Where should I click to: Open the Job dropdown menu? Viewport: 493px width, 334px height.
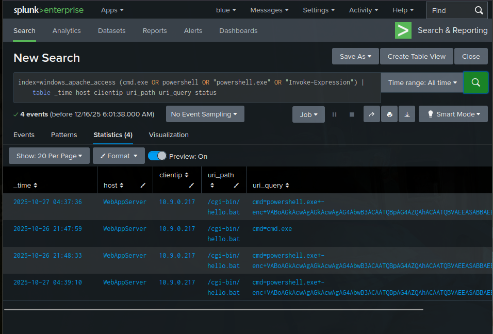(x=308, y=115)
